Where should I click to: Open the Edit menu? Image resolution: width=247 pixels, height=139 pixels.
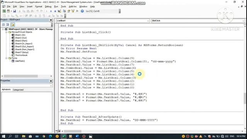click(15, 7)
